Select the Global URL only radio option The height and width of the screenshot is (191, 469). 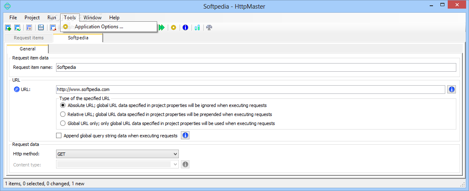[x=63, y=123]
